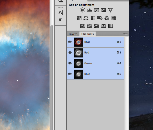This screenshot has height=130, width=153.
Task: Add a Gradient Map adjustment
Action: coord(110,26)
